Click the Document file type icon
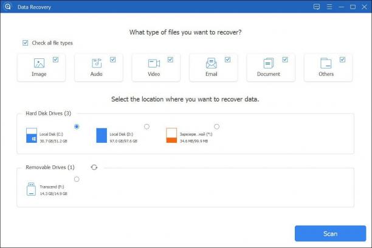 point(269,63)
